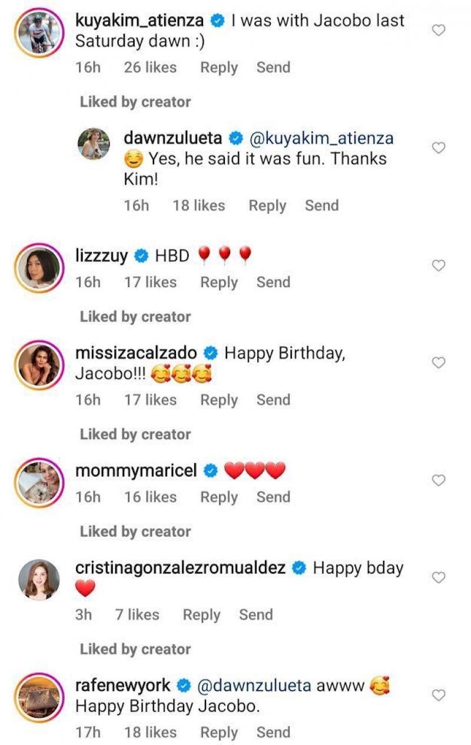The height and width of the screenshot is (745, 471).
Task: Reply to kuyakim_atienza's comment
Action: [x=218, y=68]
